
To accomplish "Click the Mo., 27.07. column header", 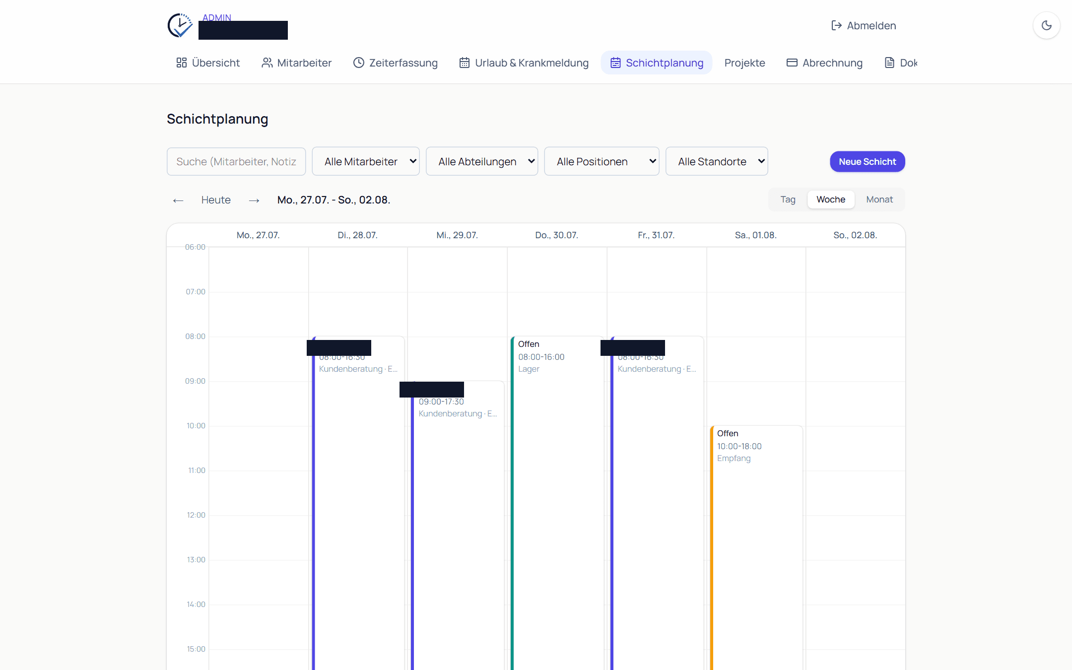I will (258, 235).
